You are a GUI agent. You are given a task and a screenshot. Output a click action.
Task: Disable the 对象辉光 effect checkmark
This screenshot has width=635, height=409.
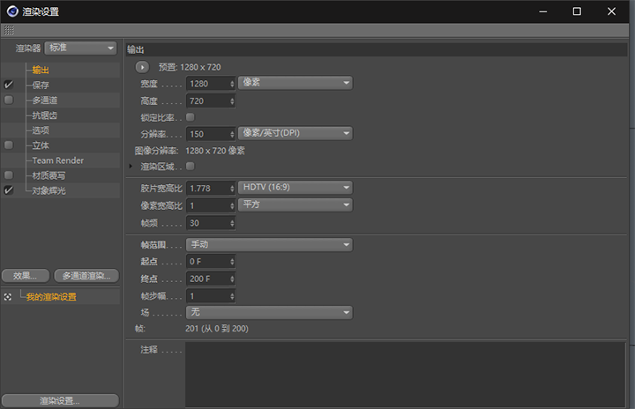pyautogui.click(x=9, y=190)
